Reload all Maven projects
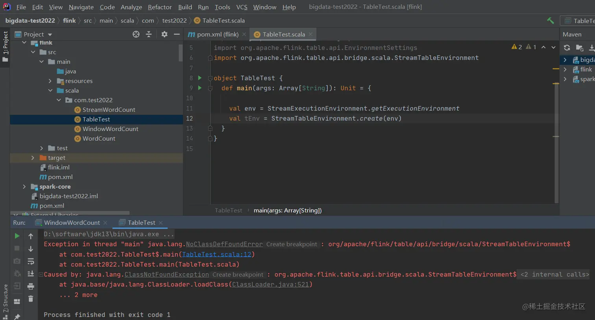 567,48
